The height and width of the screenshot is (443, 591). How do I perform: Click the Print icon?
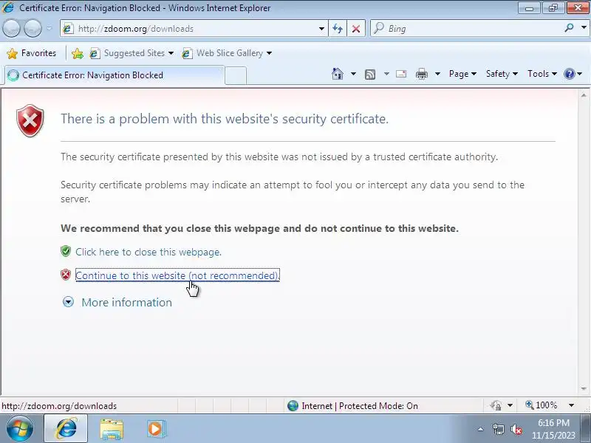[x=421, y=74]
